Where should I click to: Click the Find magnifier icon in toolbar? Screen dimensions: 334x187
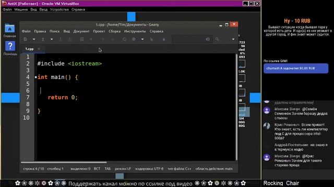coord(217,39)
